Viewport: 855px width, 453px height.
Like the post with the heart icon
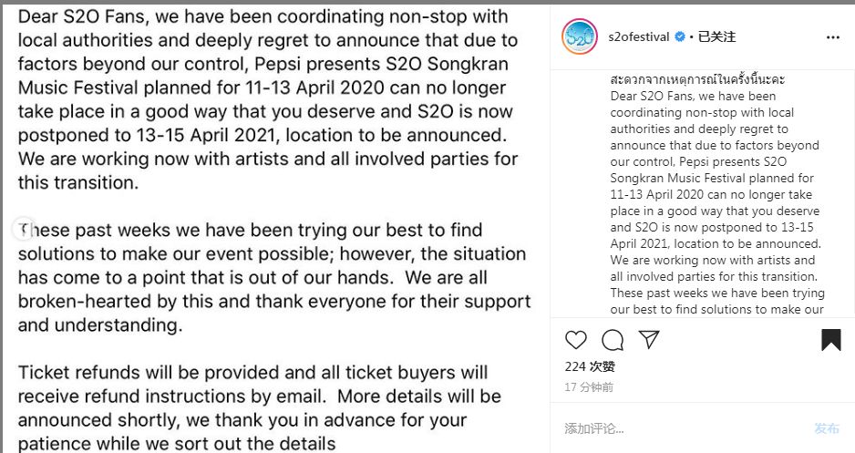576,340
